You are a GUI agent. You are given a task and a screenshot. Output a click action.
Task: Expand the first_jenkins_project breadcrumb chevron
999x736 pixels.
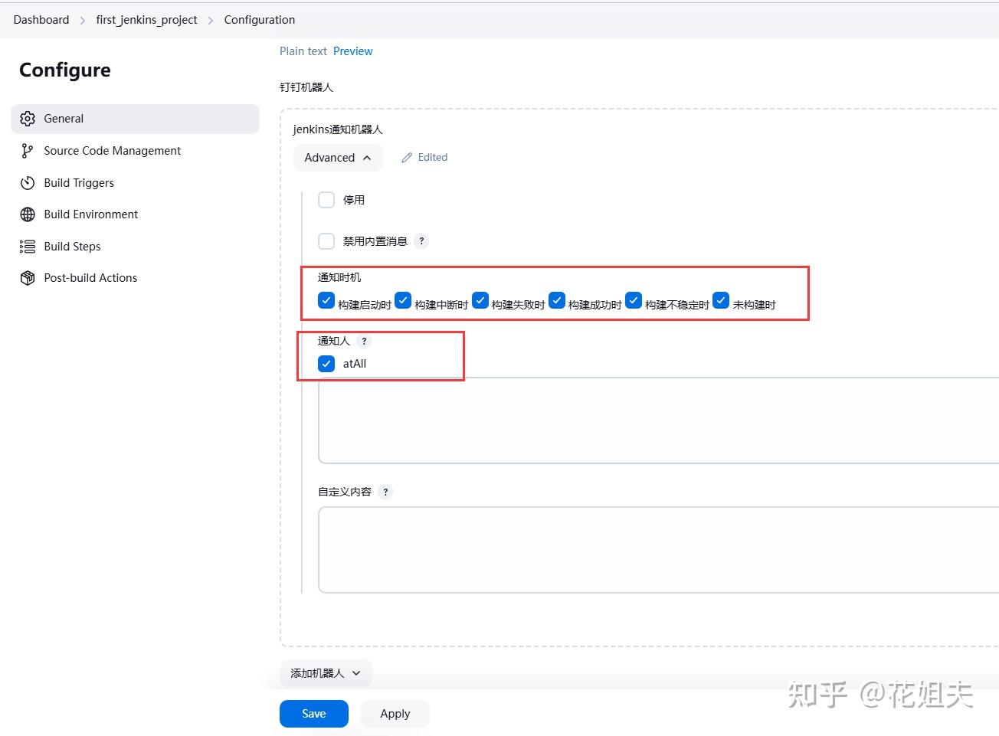[211, 20]
